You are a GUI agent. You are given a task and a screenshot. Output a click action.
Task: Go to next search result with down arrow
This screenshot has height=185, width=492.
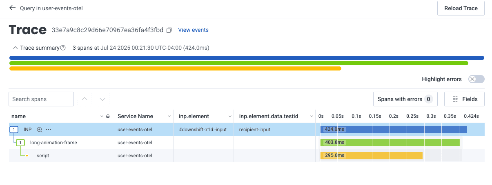tap(102, 99)
